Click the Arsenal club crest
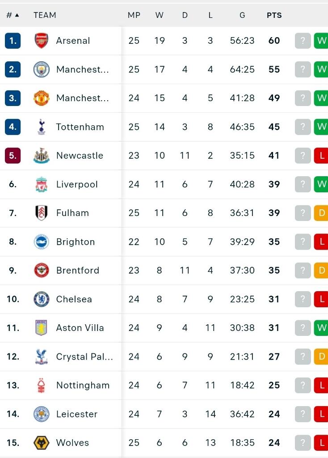 tap(42, 41)
